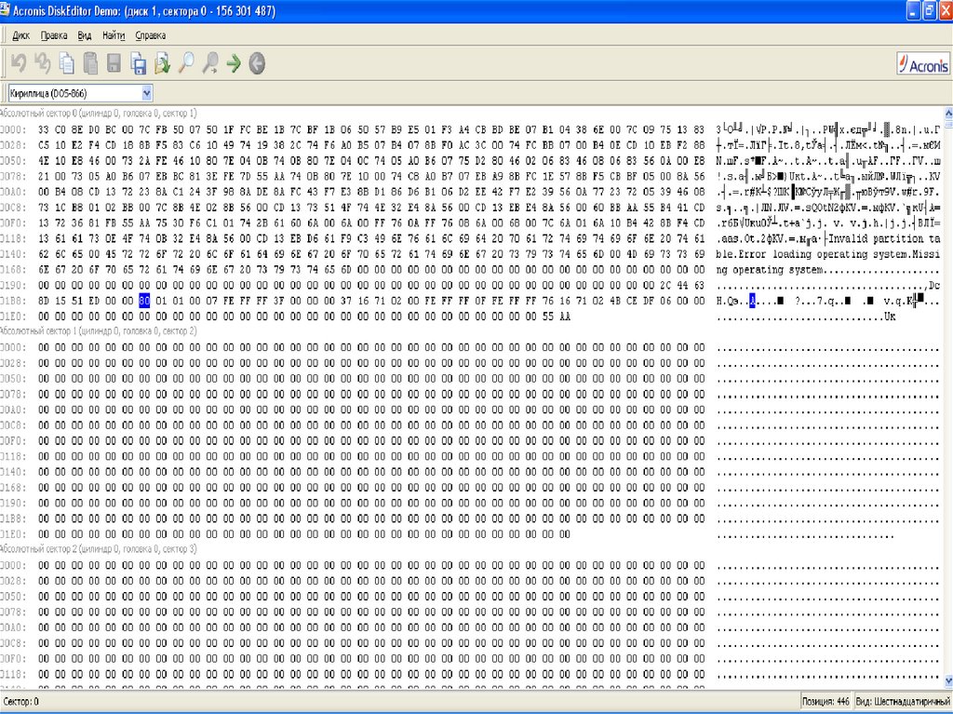Click the 'Абсолютный сектор 0' header line

pos(99,114)
